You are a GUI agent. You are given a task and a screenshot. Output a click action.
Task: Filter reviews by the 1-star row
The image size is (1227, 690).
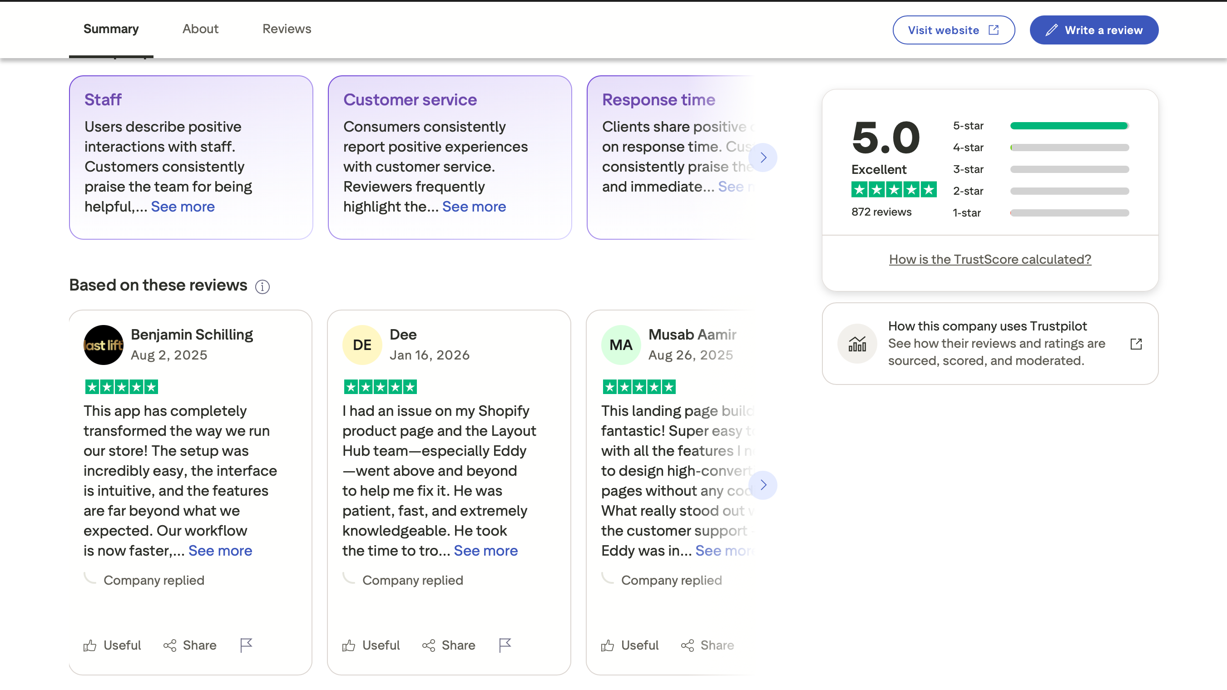(1040, 213)
